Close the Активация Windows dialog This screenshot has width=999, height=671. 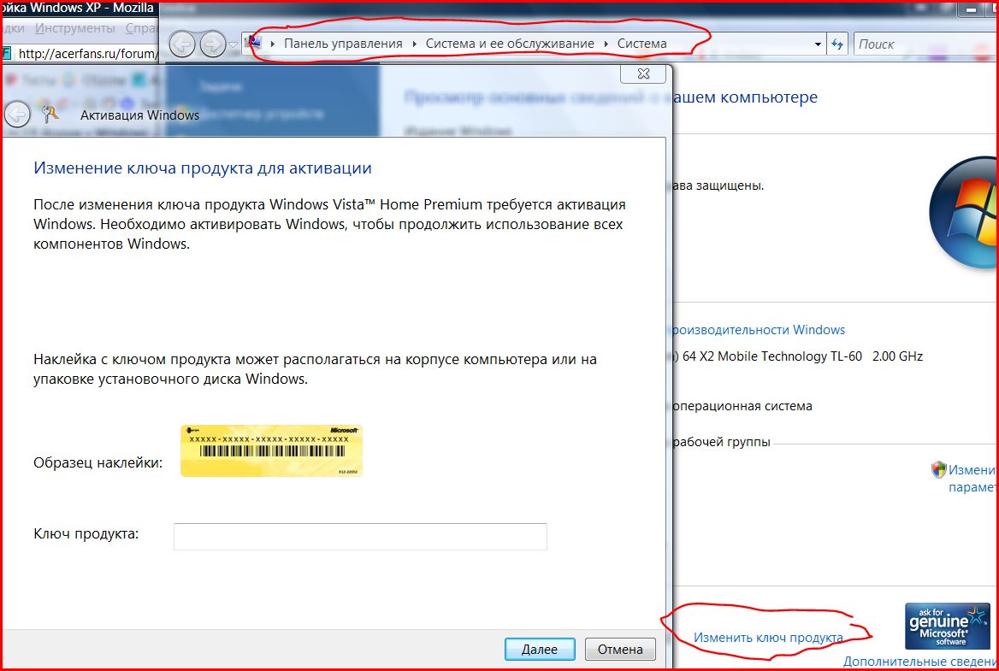[643, 74]
